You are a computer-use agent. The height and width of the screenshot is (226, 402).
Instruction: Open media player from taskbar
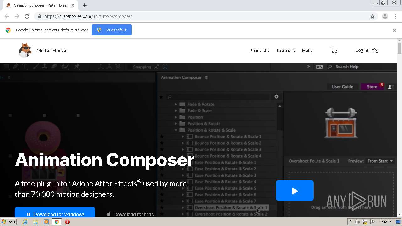(x=46, y=222)
